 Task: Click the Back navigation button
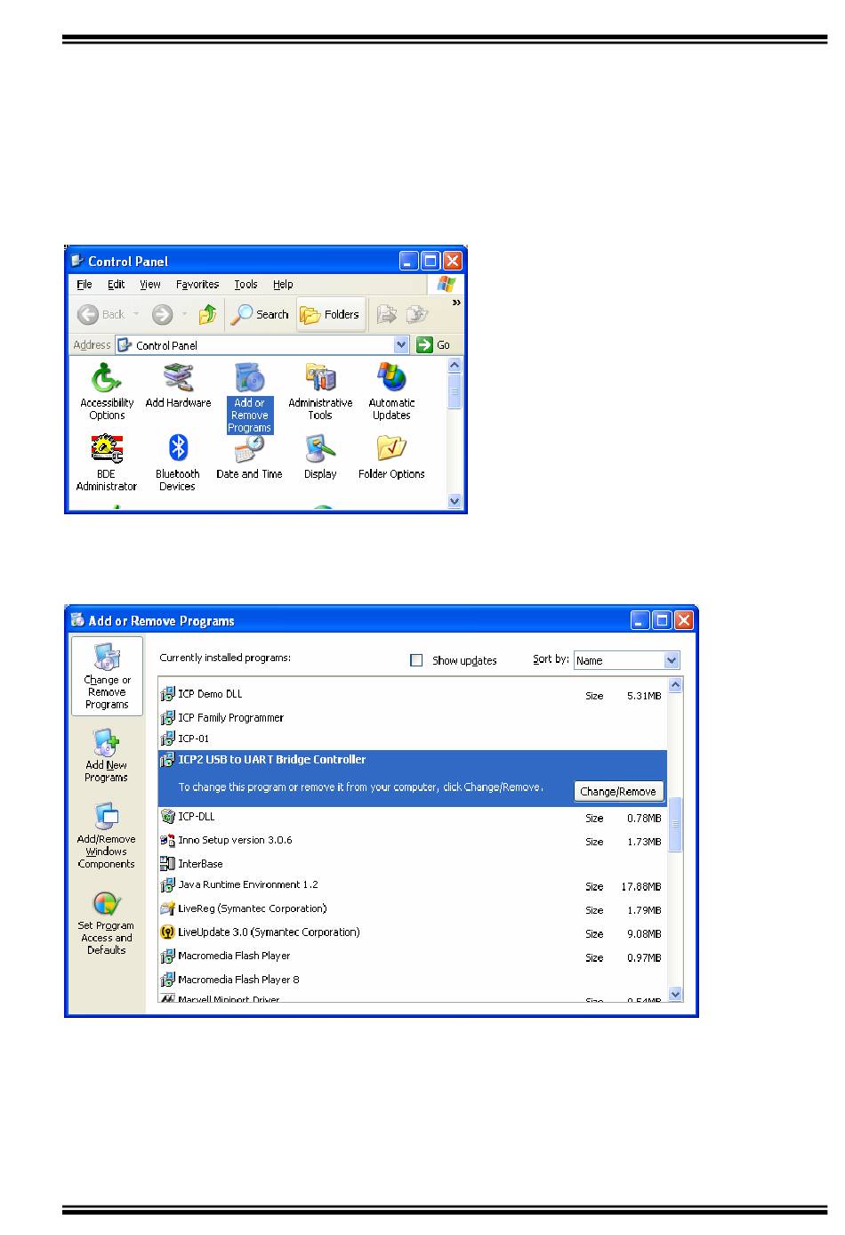(x=101, y=314)
